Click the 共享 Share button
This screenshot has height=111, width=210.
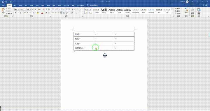click(205, 5)
